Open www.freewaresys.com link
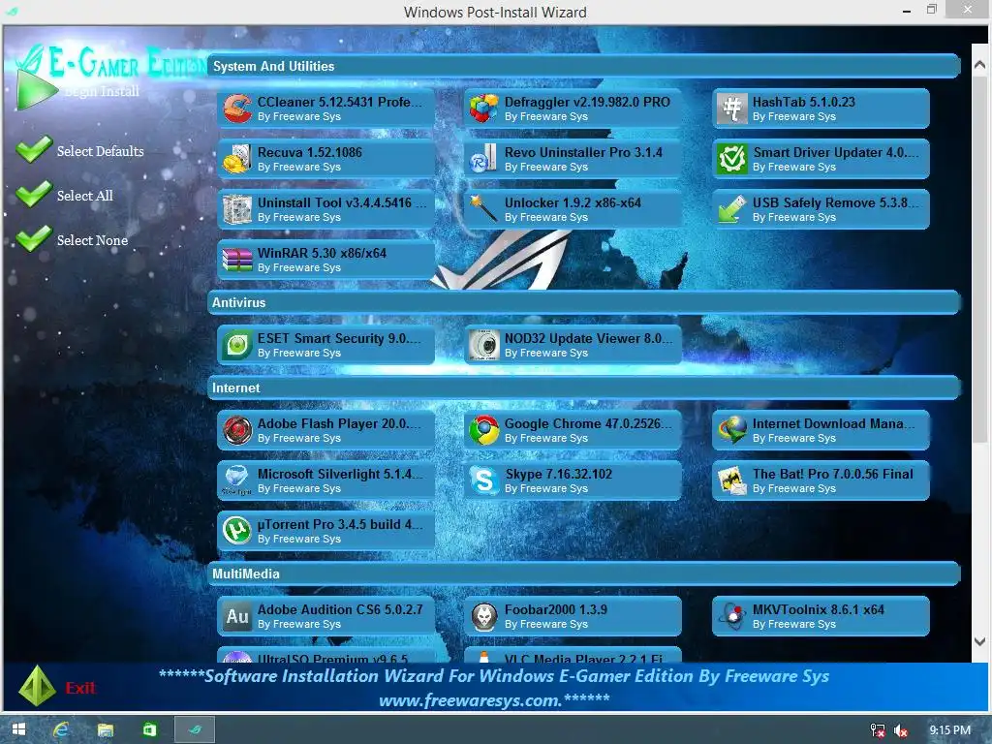 [470, 700]
